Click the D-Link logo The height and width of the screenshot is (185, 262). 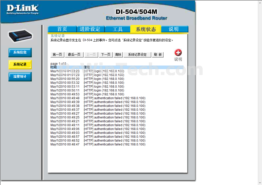pos(23,9)
